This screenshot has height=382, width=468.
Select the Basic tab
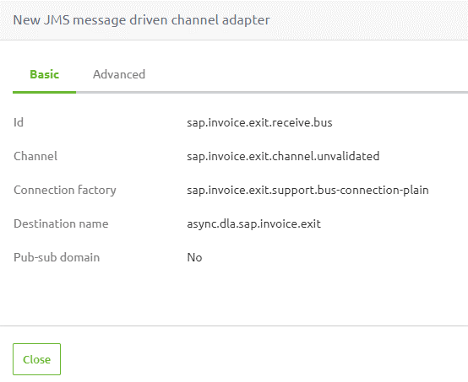pyautogui.click(x=44, y=74)
